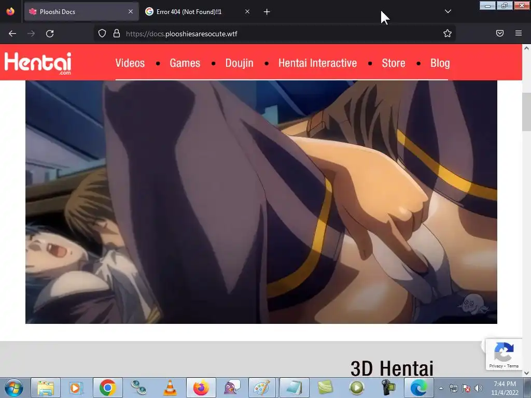The image size is (531, 398).
Task: Open the Firefox application menu
Action: pos(519,33)
